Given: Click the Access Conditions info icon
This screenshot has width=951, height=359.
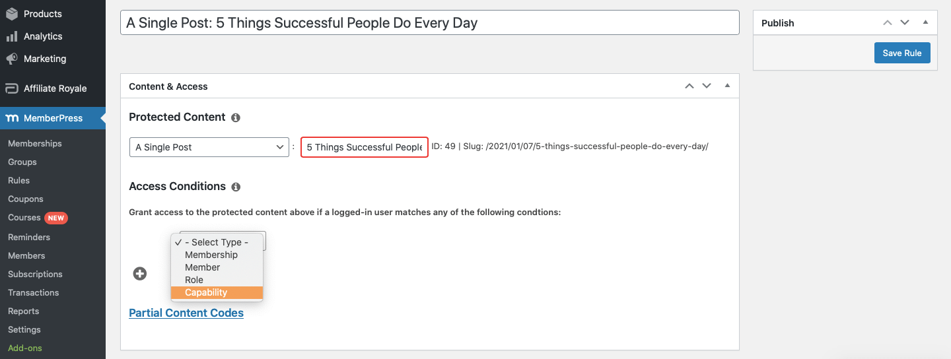Looking at the screenshot, I should (x=236, y=187).
